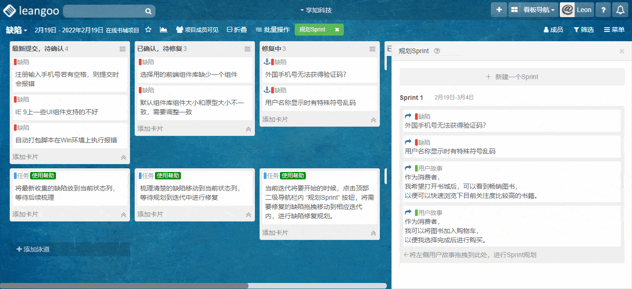The width and height of the screenshot is (632, 289).
Task: Open the 享知科技 organization dropdown
Action: coord(316,10)
